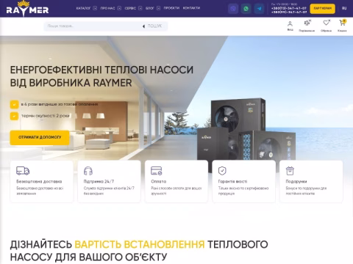
Task: Open the Сервіс menu item
Action: point(130,8)
